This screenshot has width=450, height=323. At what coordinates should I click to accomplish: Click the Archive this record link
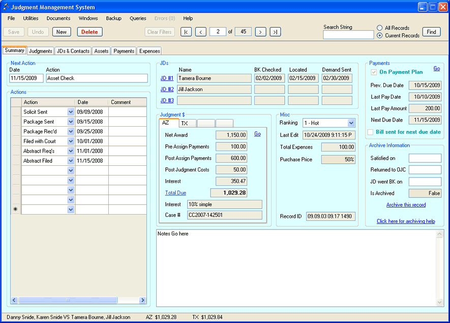coord(406,205)
